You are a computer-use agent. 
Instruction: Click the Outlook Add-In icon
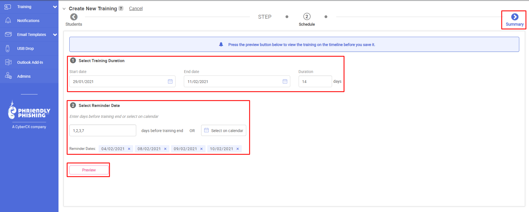click(8, 62)
